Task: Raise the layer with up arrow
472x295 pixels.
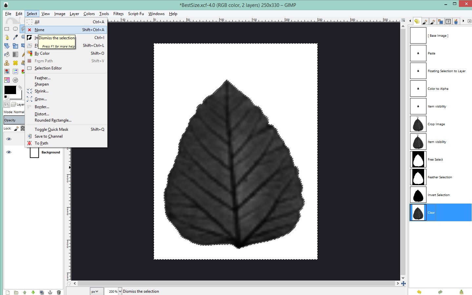Action: click(x=25, y=292)
